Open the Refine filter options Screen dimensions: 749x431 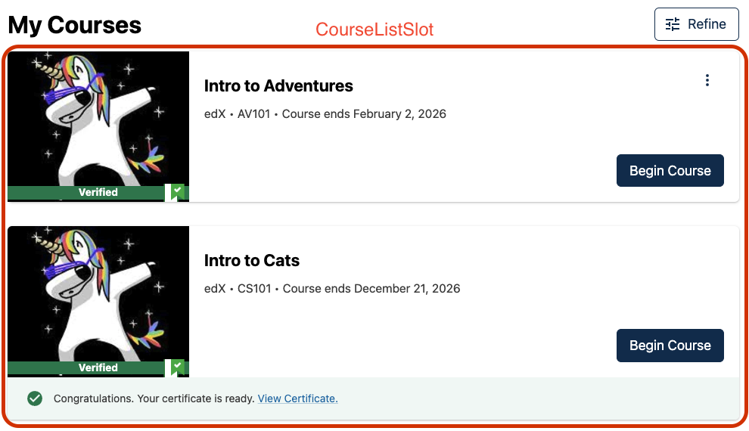tap(695, 24)
